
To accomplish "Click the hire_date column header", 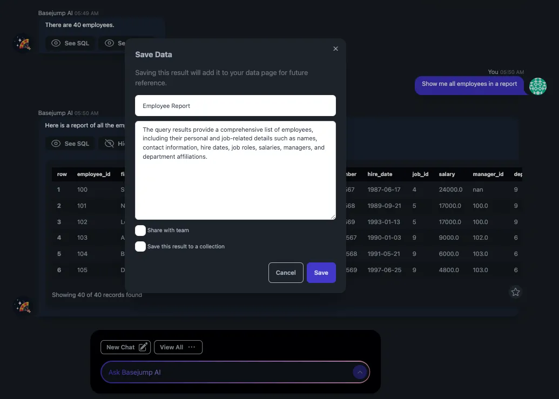I will click(380, 174).
